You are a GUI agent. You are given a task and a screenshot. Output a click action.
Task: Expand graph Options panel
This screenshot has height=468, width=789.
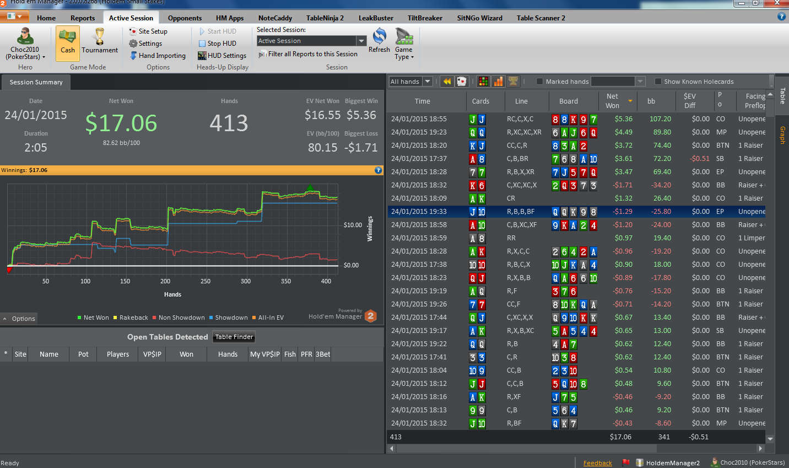click(19, 319)
